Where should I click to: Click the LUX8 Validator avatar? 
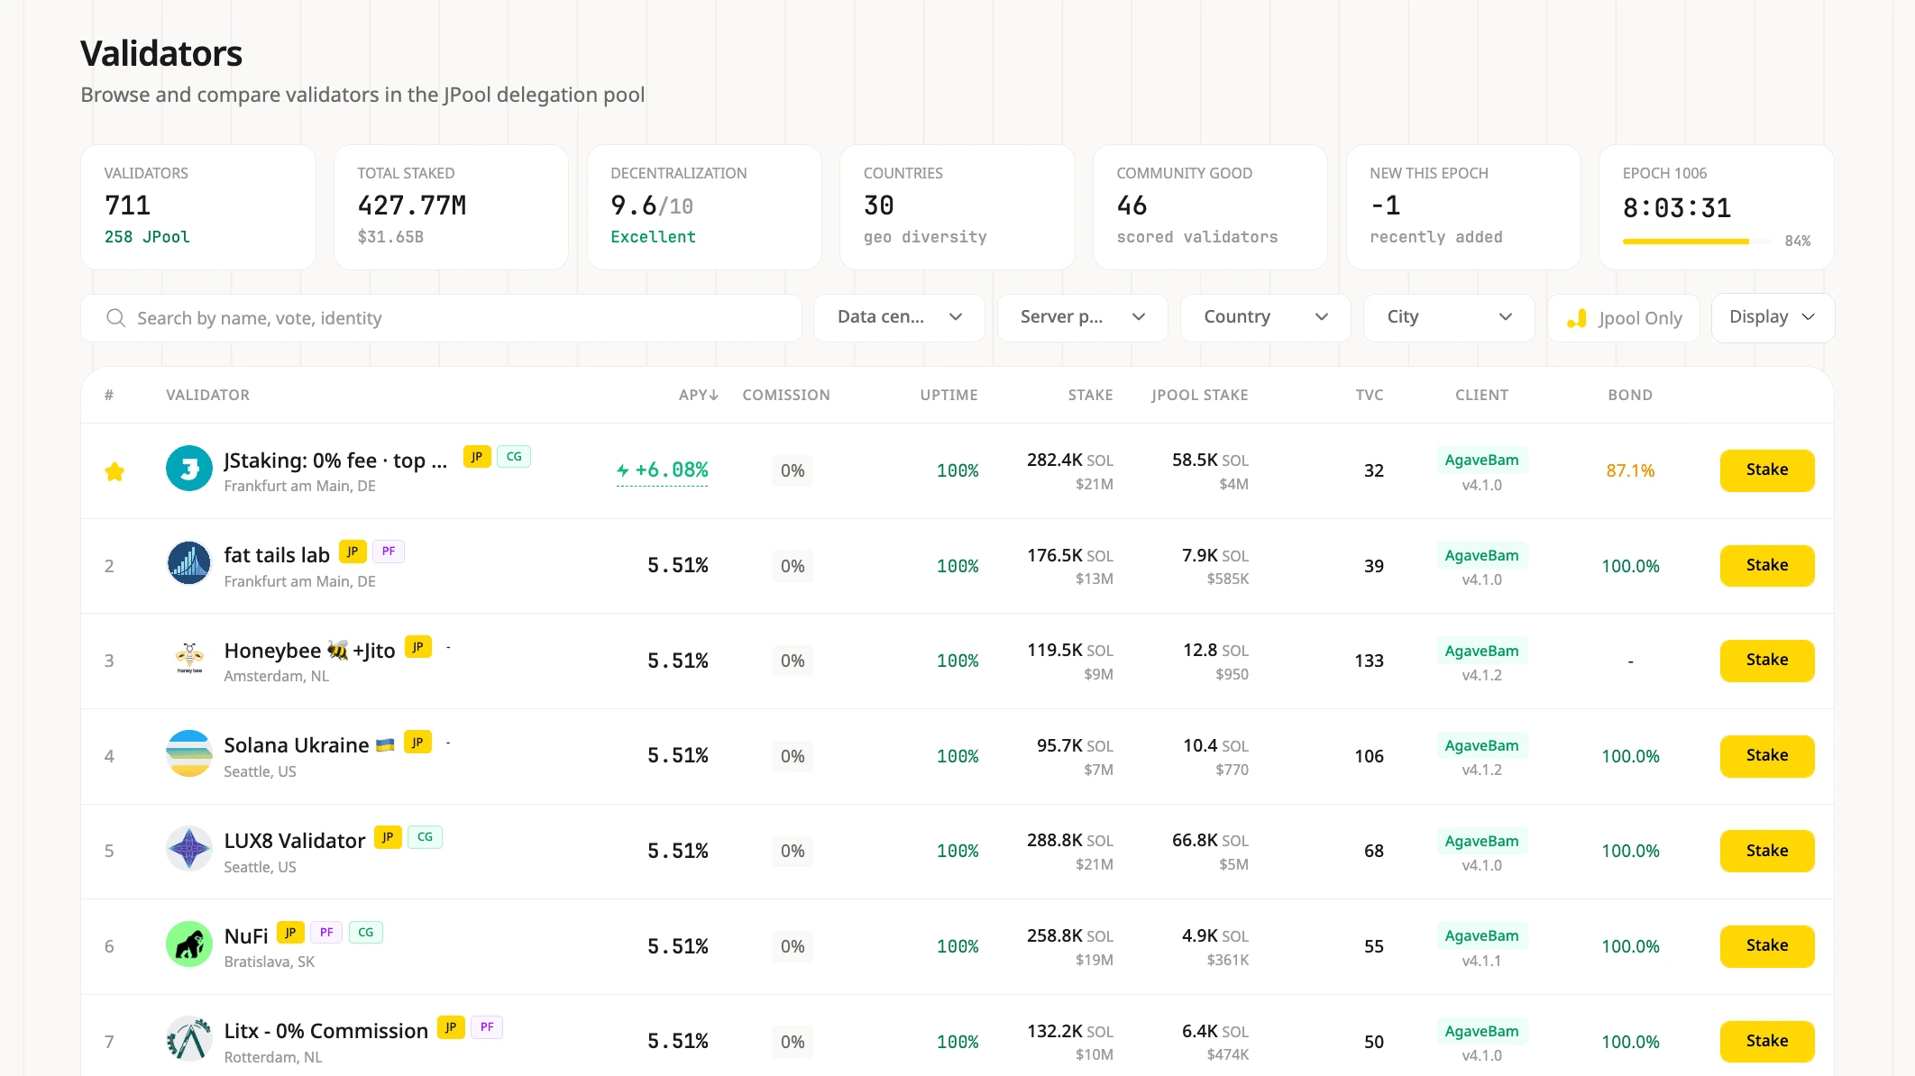[189, 849]
